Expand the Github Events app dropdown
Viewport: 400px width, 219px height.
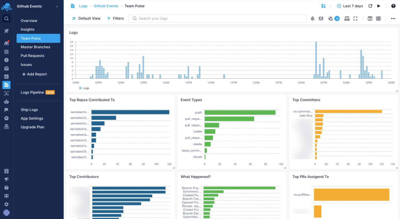click(x=57, y=6)
